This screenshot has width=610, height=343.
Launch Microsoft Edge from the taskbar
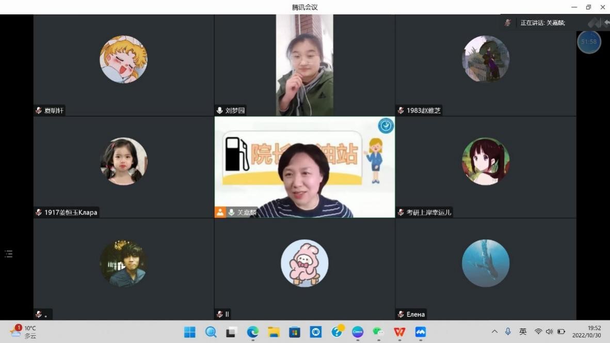point(252,332)
